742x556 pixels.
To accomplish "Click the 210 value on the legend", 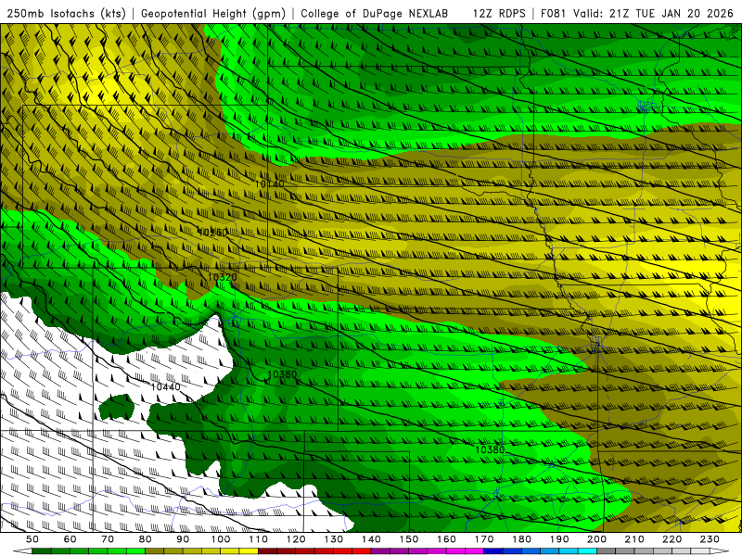I will coord(634,539).
